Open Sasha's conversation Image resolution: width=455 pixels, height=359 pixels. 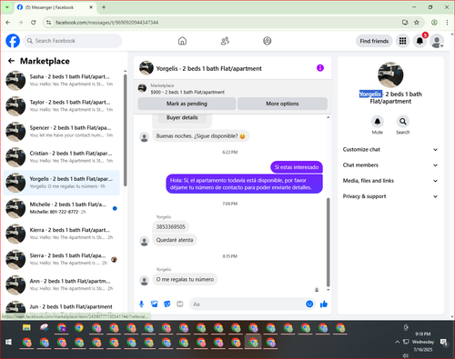coord(62,80)
